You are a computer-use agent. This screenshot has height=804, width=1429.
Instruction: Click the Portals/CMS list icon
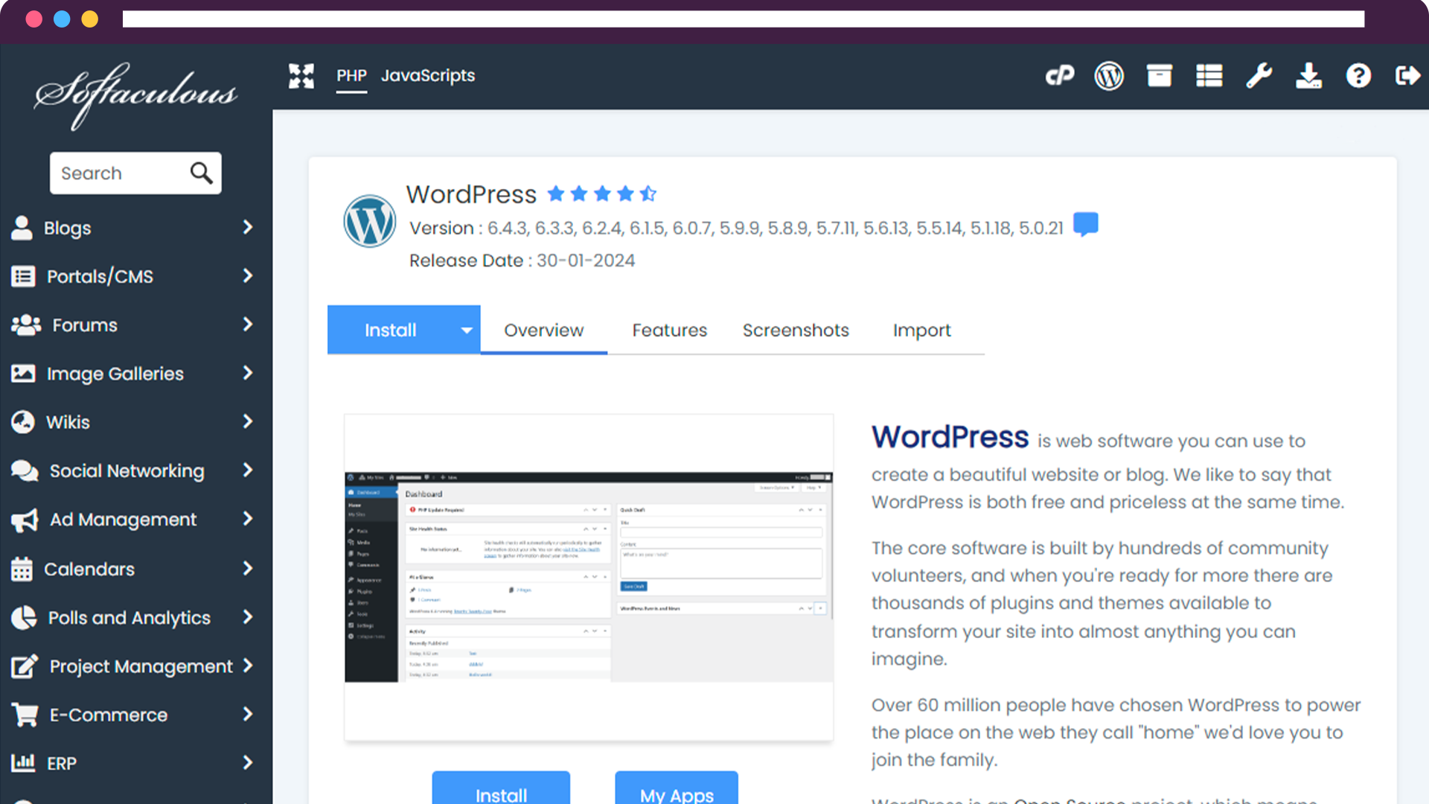point(23,276)
